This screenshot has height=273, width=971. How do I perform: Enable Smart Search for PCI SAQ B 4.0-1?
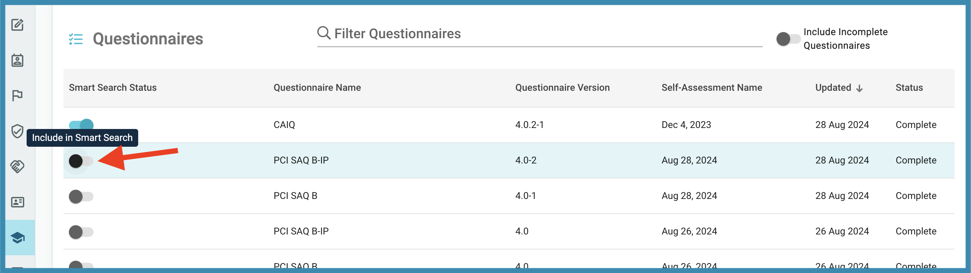pos(81,197)
